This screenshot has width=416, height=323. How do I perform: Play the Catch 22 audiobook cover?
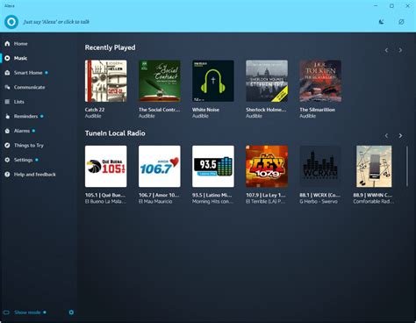(x=106, y=81)
